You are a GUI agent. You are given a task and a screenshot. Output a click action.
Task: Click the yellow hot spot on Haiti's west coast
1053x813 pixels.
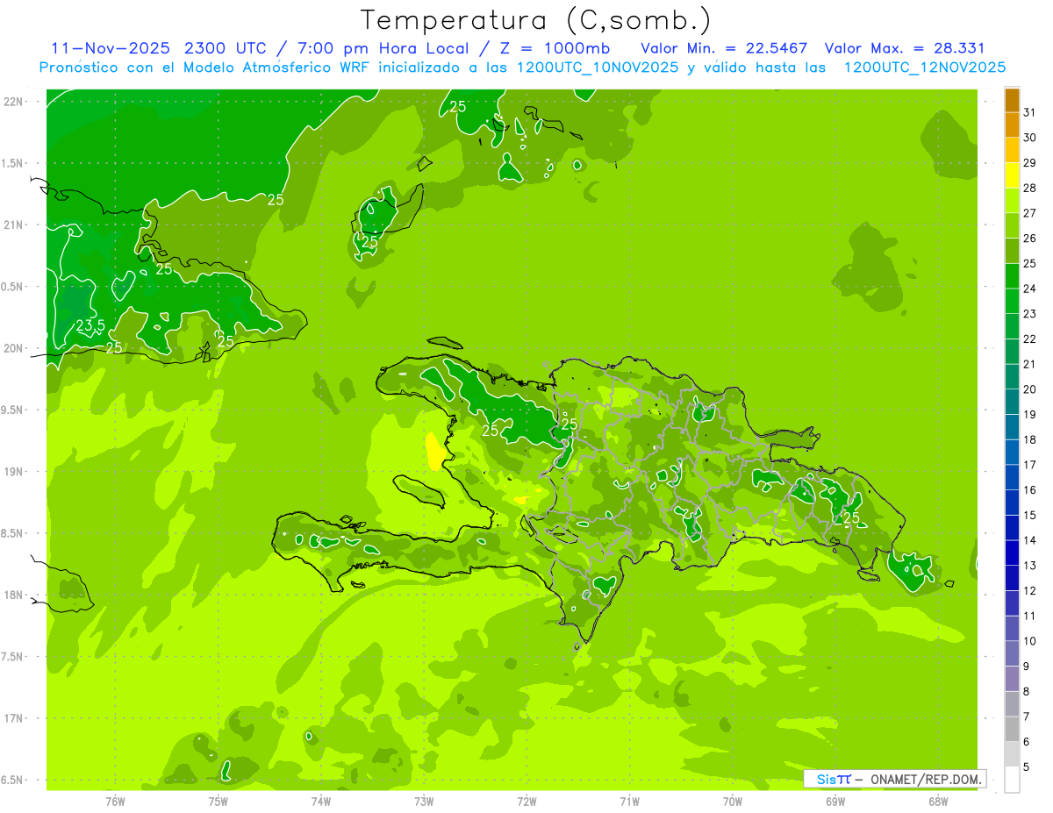click(434, 451)
